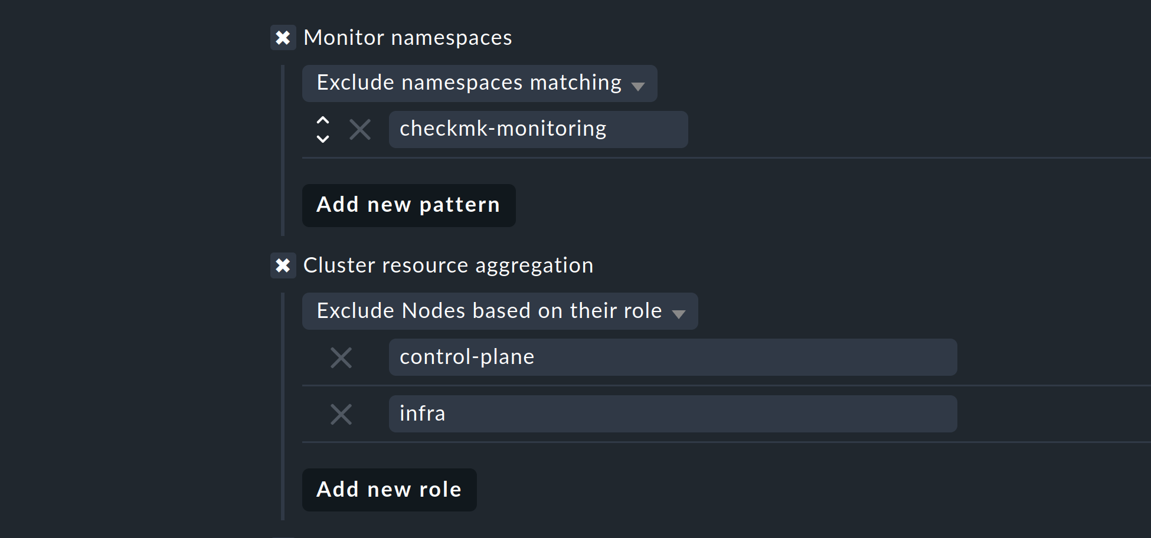This screenshot has height=538, width=1151.
Task: Select the Monitor namespaces section label
Action: pos(407,37)
